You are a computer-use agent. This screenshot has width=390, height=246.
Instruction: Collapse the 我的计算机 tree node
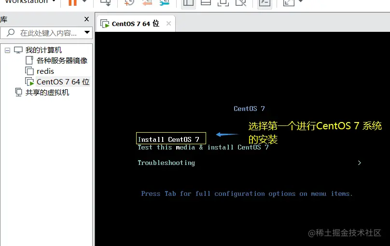click(x=7, y=50)
